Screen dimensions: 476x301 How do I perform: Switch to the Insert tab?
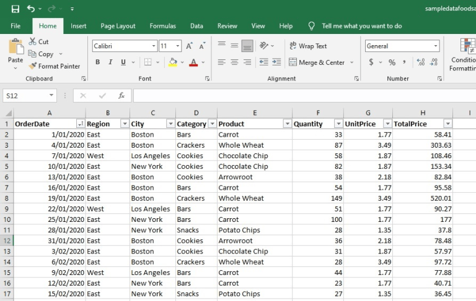(x=78, y=26)
